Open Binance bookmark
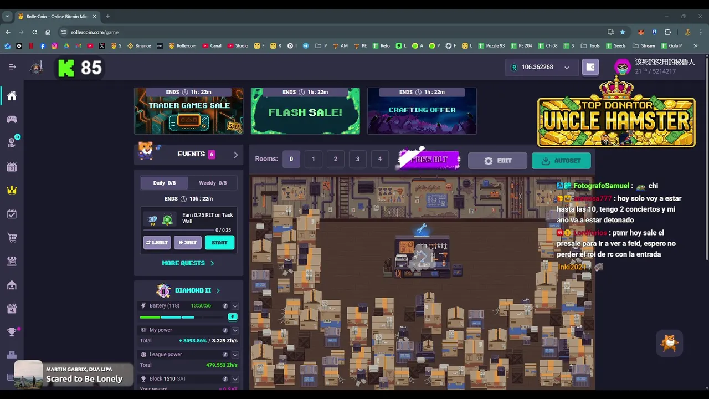709x399 pixels. [139, 46]
